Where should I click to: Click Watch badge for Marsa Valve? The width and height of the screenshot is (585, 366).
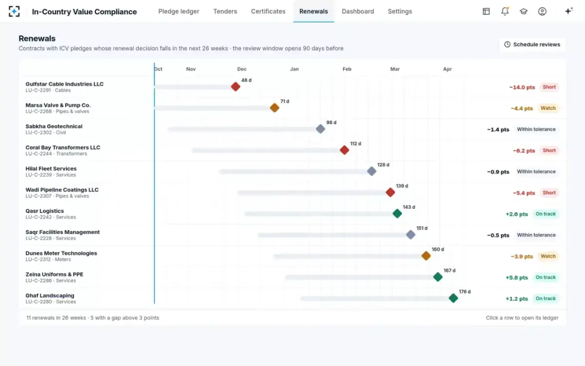548,108
